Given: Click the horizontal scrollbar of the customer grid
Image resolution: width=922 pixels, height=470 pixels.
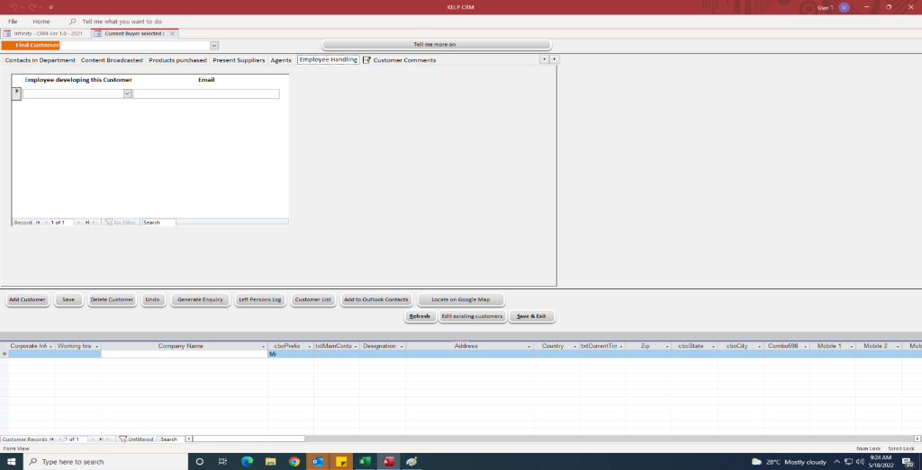Looking at the screenshot, I should pos(540,439).
